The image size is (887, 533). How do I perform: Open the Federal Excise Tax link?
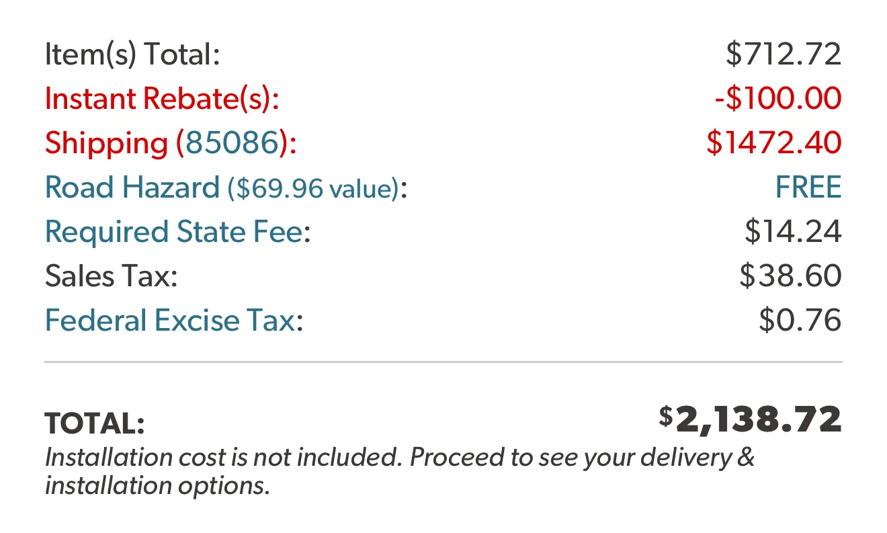(169, 320)
